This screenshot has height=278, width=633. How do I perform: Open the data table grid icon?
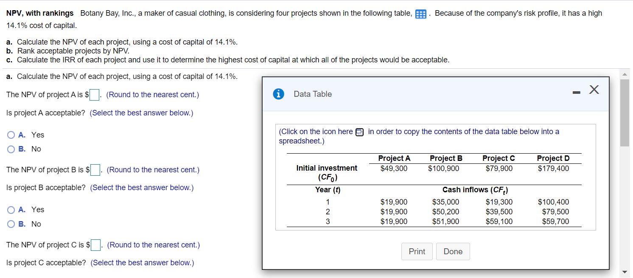point(420,14)
